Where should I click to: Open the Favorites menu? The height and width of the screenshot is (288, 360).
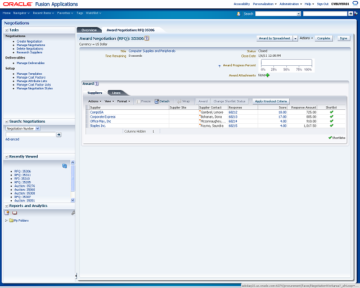tap(65, 13)
